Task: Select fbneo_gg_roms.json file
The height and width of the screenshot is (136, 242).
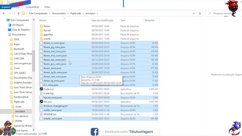Action: pyautogui.click(x=99, y=47)
